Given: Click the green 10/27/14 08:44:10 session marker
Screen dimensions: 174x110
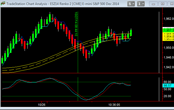Looking at the screenshot, I should (x=76, y=24).
